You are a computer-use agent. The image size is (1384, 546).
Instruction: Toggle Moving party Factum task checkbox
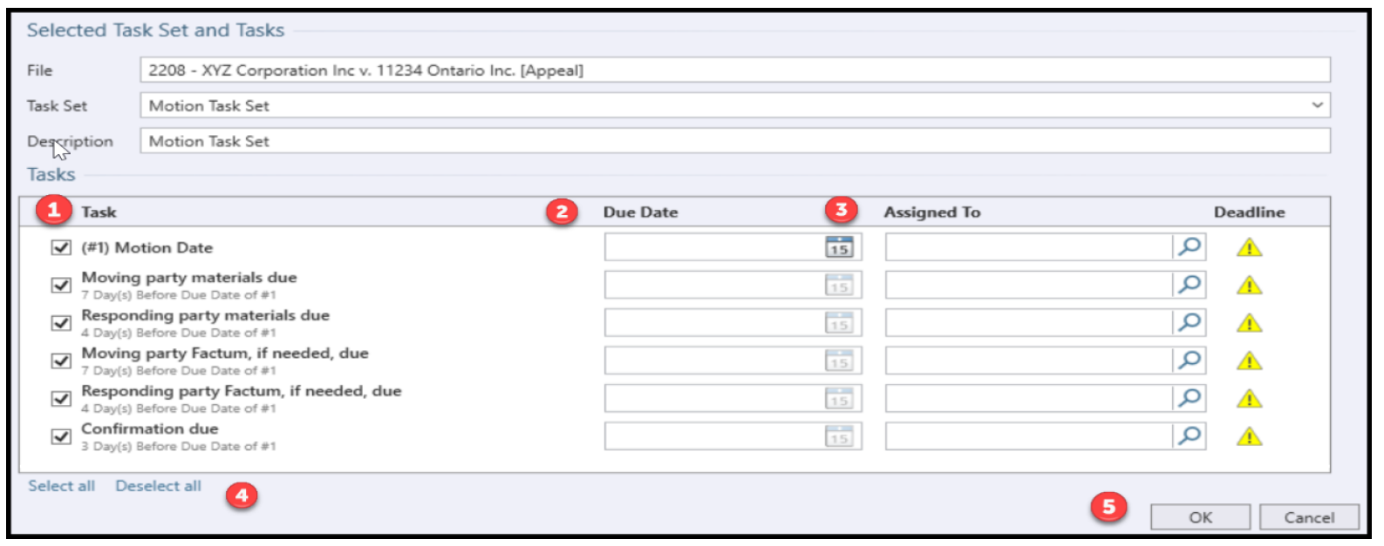click(x=61, y=361)
